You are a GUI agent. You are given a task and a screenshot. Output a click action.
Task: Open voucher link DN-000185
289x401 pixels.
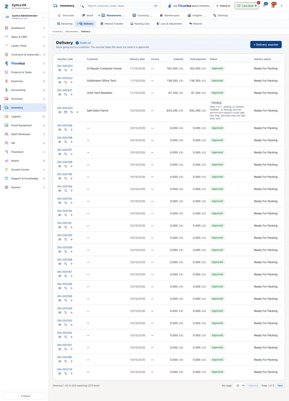pos(65,296)
